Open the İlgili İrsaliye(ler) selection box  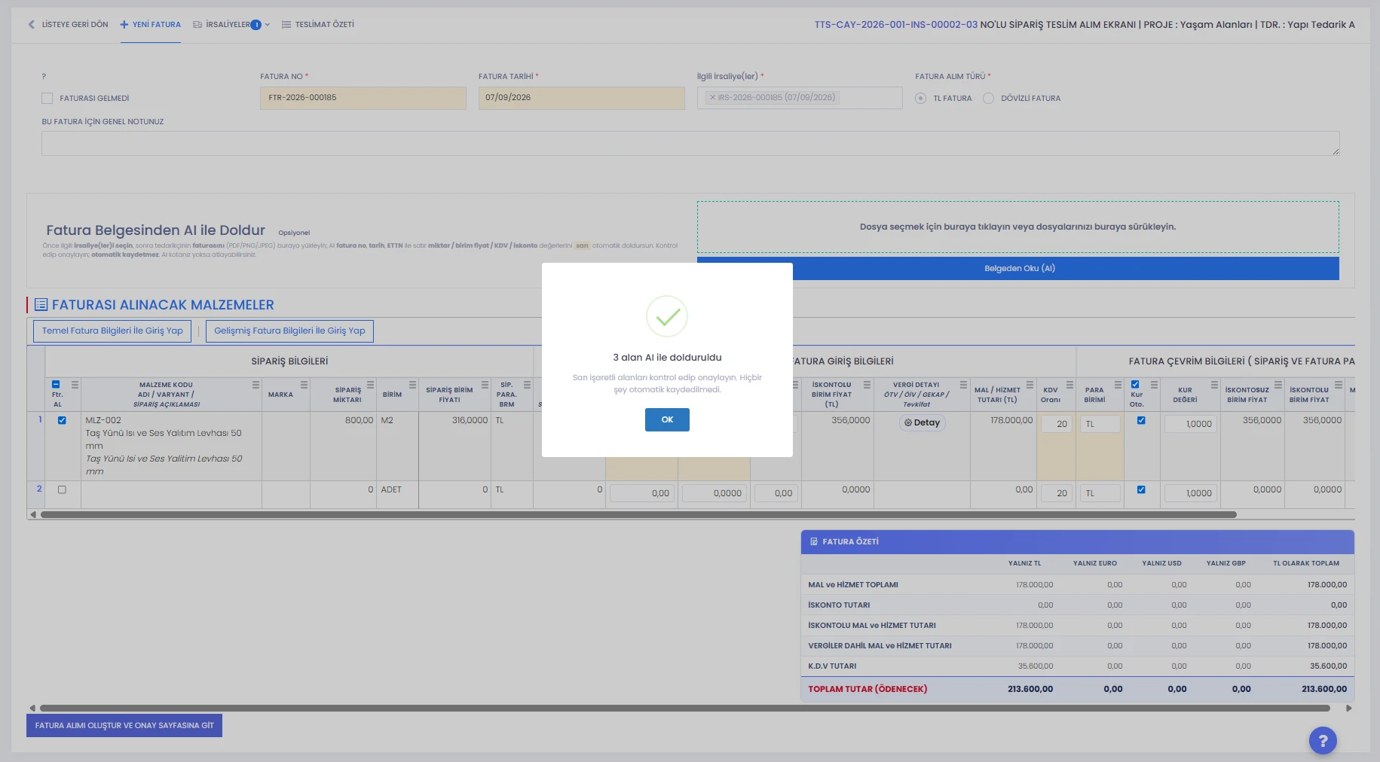[x=800, y=98]
